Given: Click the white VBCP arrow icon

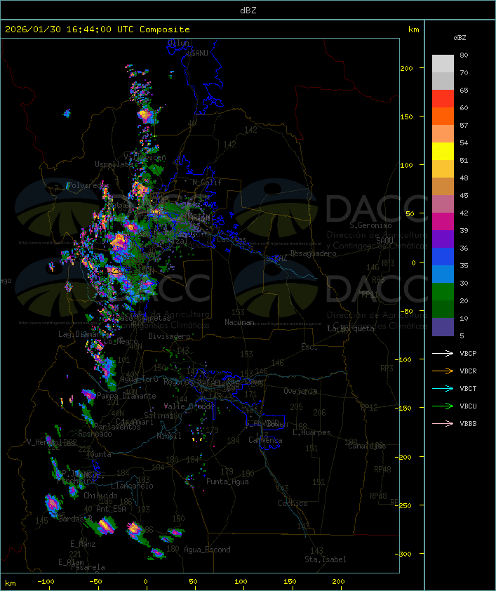Looking at the screenshot, I should pos(443,353).
